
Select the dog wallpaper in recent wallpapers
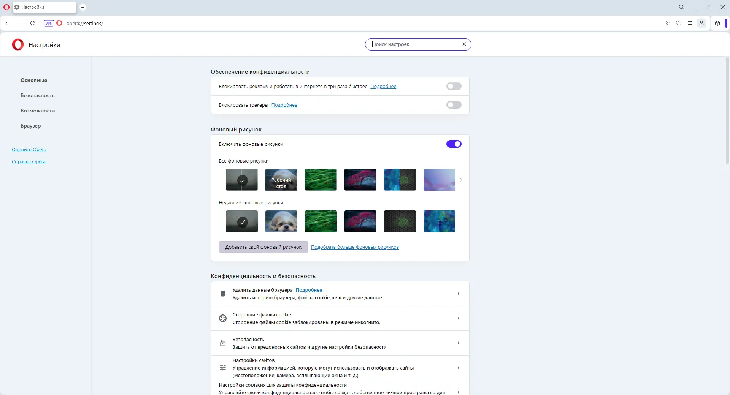click(281, 221)
